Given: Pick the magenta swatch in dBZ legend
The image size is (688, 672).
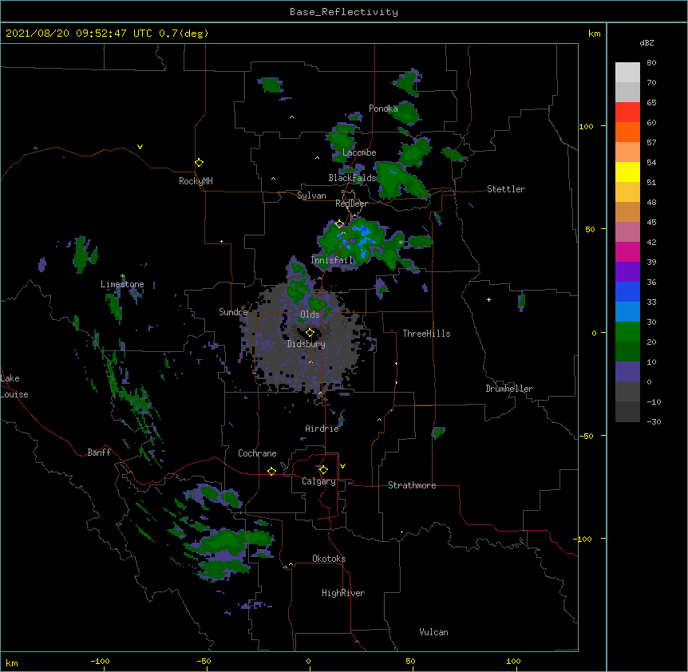Looking at the screenshot, I should point(627,251).
